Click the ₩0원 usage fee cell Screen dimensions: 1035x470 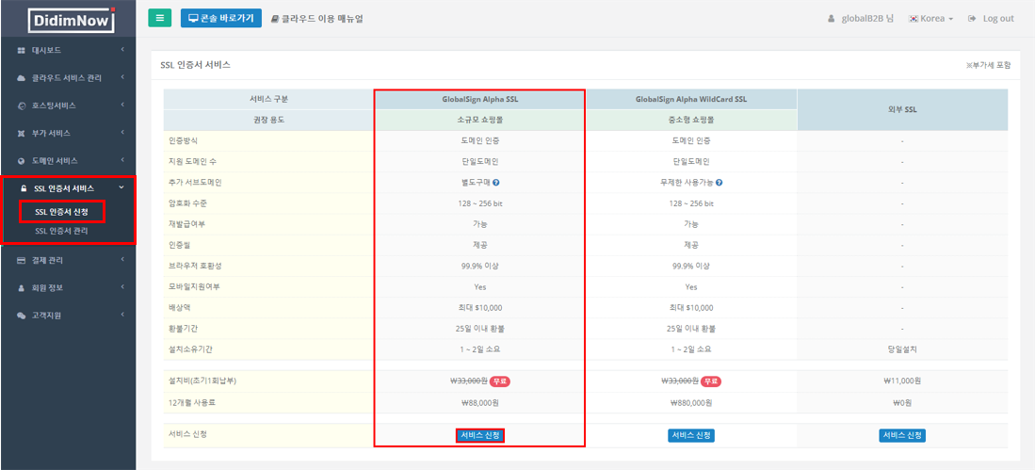(x=902, y=403)
